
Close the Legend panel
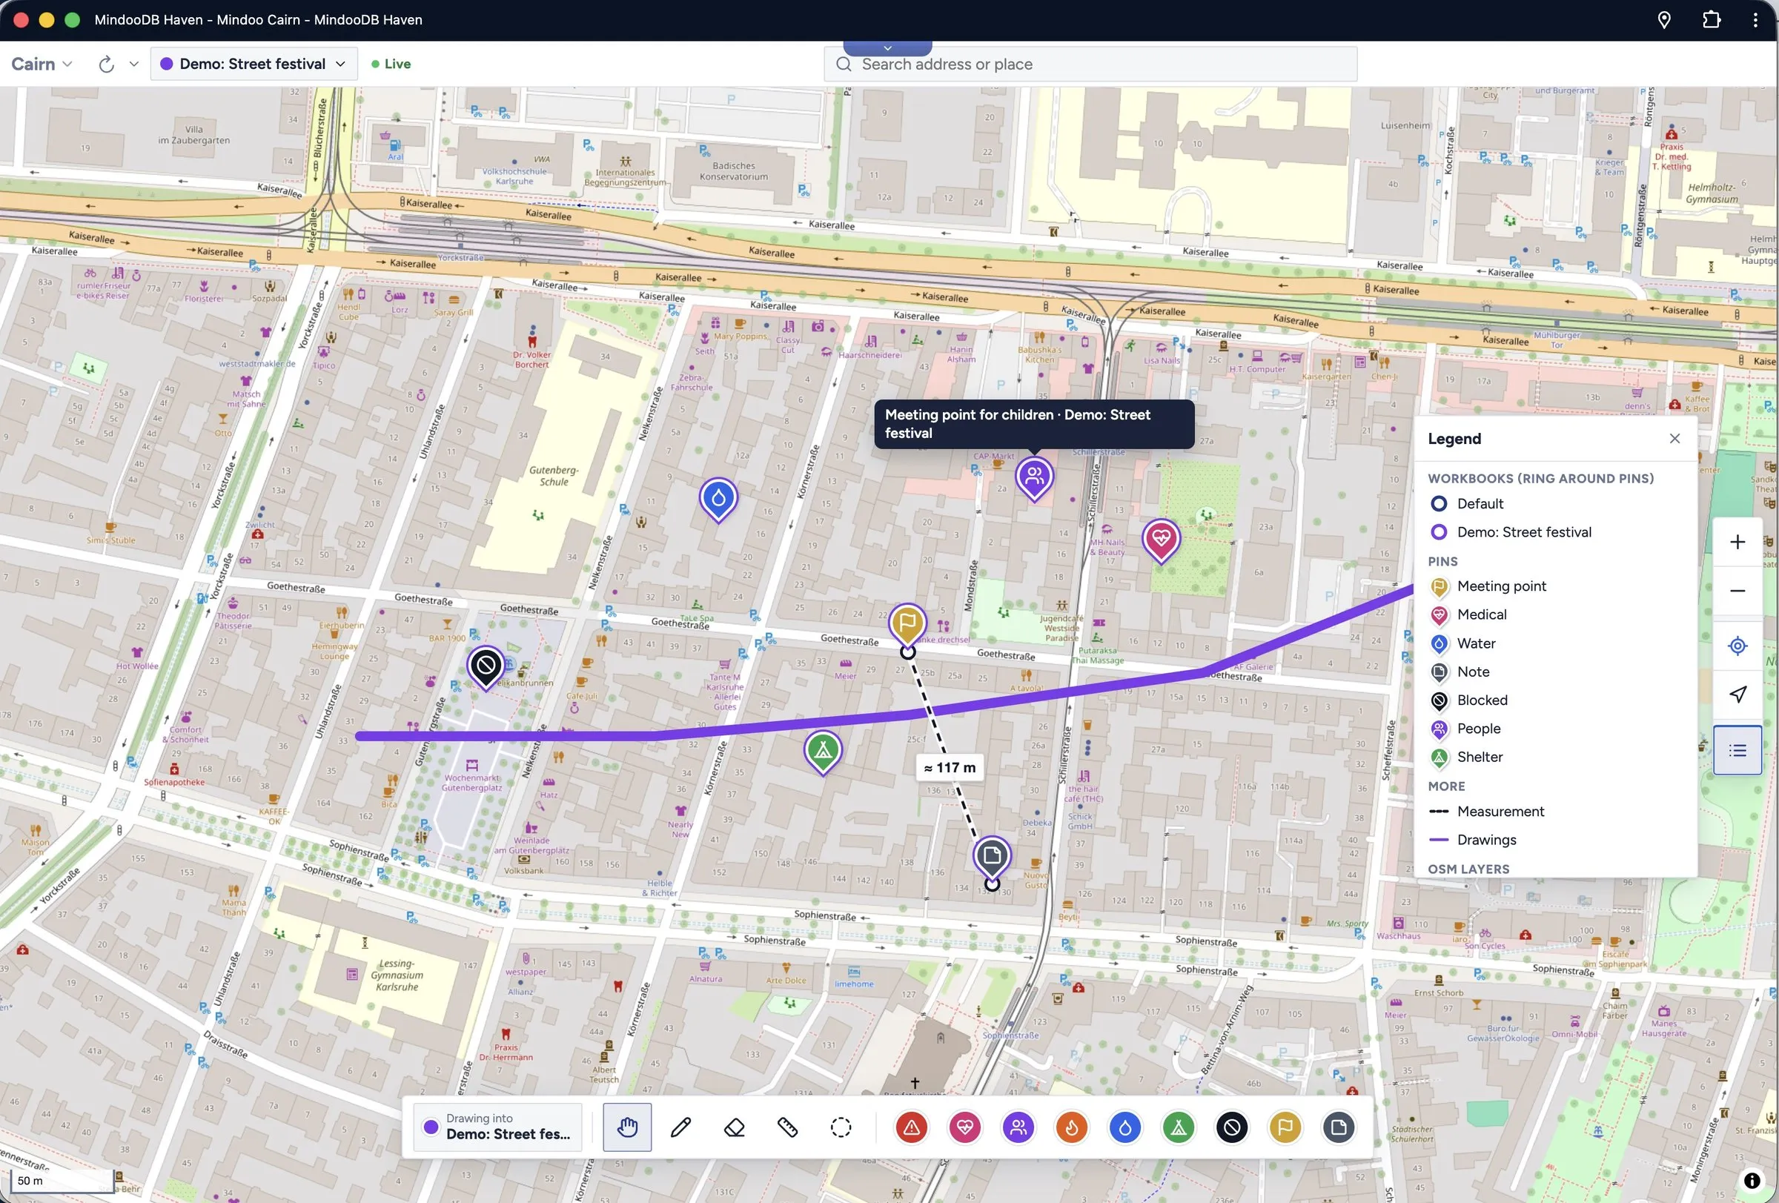(x=1674, y=439)
